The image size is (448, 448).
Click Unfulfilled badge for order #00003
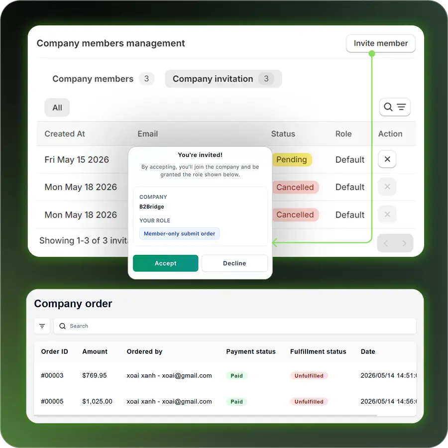tap(309, 376)
